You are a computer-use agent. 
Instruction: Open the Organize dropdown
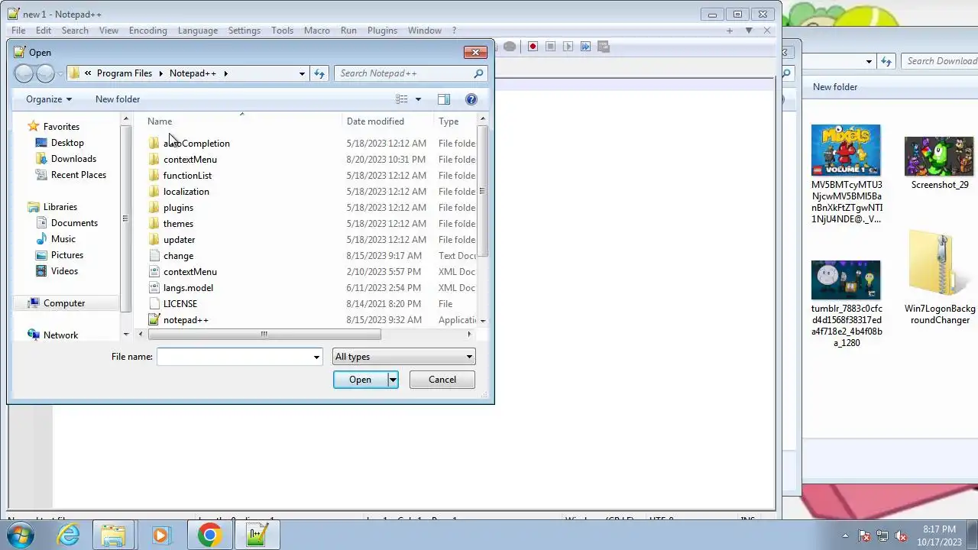pyautogui.click(x=48, y=99)
